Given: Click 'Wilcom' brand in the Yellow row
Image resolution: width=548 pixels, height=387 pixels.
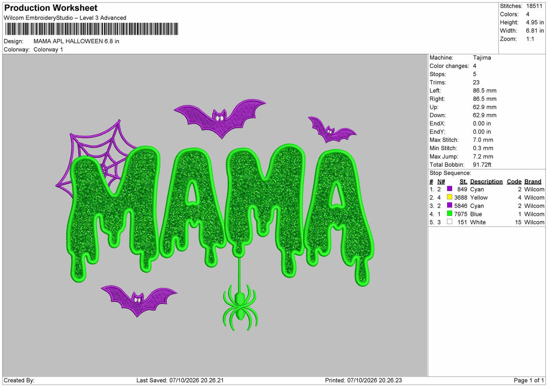Looking at the screenshot, I should (x=534, y=198).
